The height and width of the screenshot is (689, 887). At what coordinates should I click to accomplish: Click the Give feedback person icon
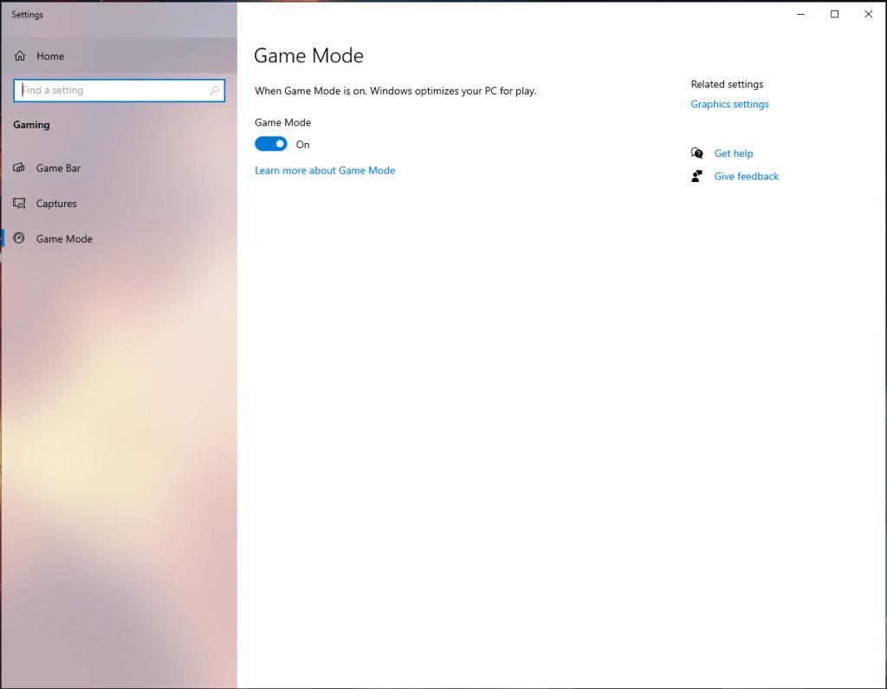[697, 176]
